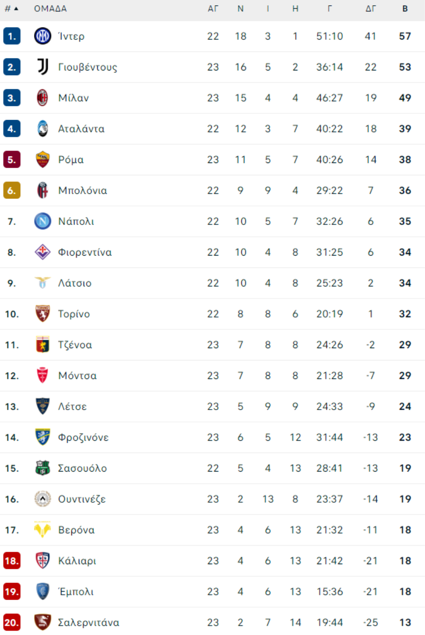
Task: Click the gold position 6 badge
Action: click(12, 190)
